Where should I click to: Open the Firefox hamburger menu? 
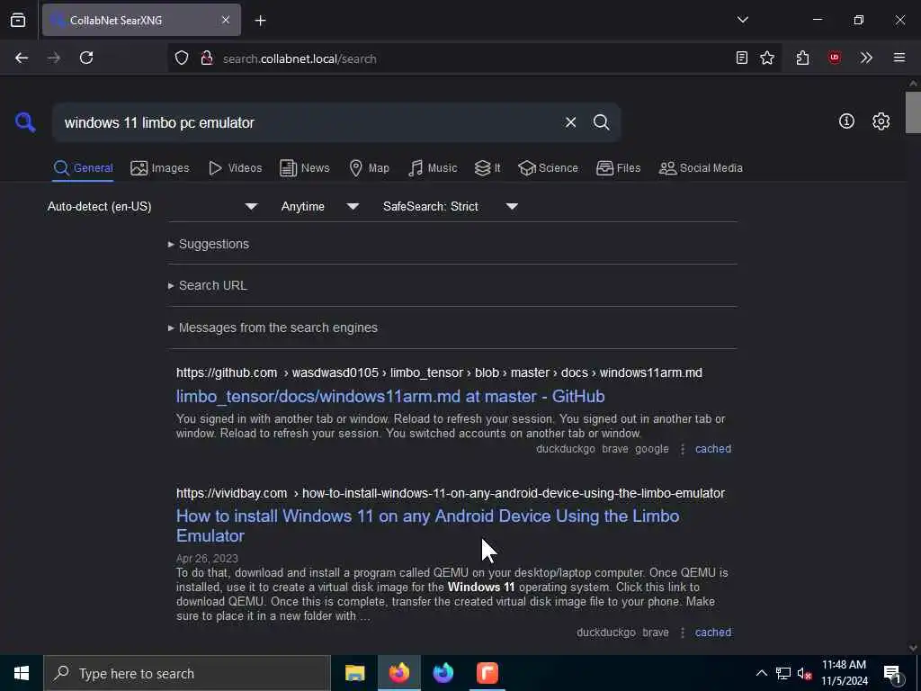tap(899, 58)
